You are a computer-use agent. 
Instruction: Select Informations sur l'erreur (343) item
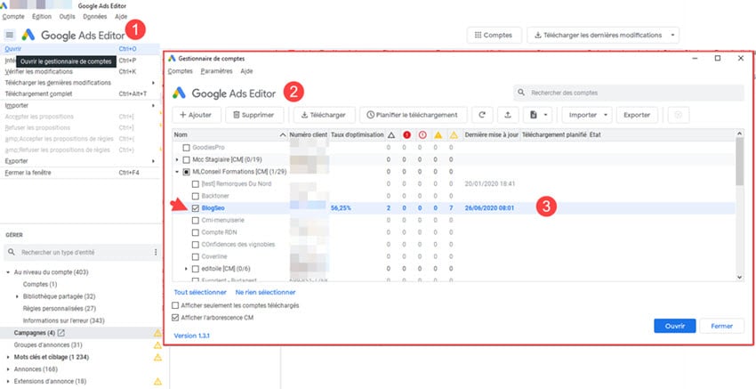[64, 320]
